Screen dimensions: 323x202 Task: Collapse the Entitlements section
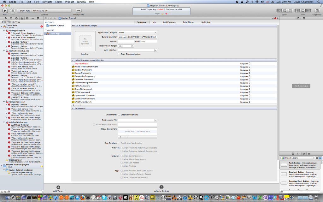coord(73,109)
